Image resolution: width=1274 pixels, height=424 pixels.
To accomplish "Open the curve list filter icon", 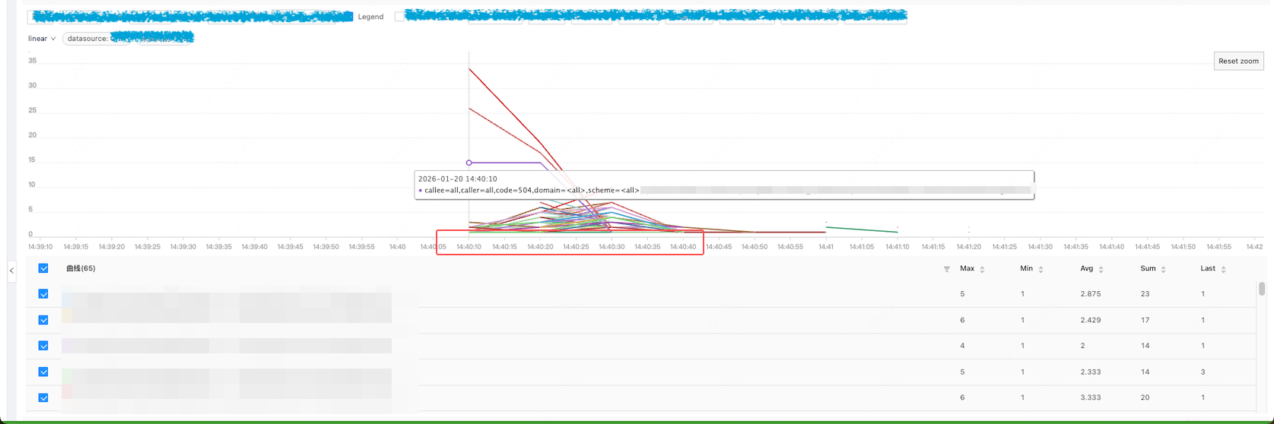I will pos(947,269).
